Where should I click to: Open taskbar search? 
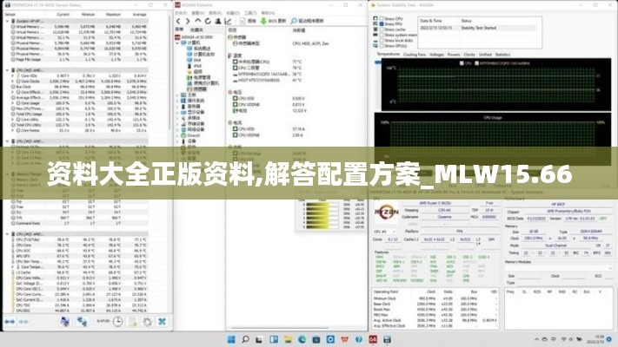pos(245,339)
